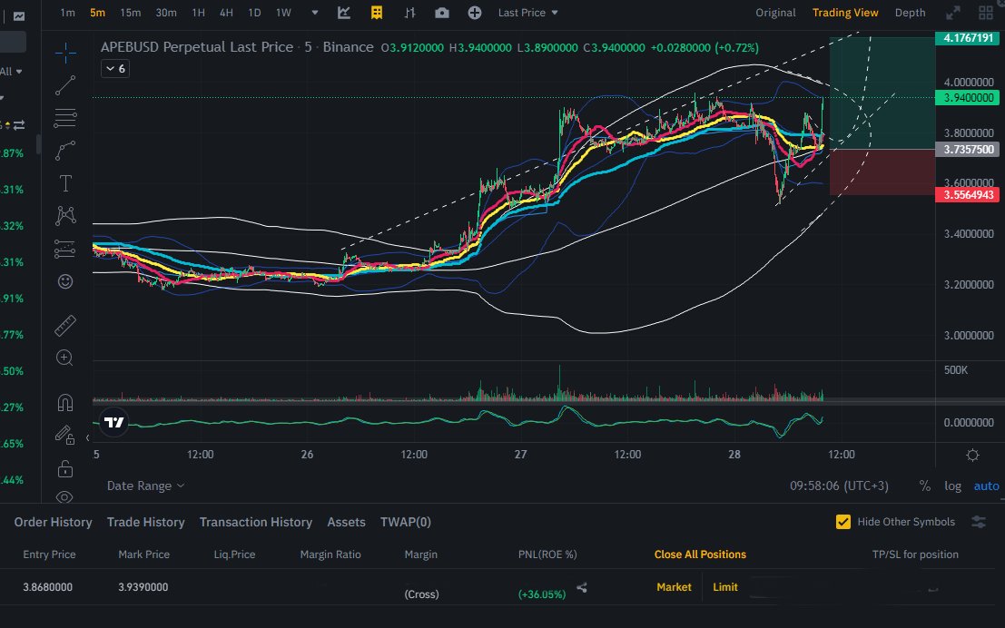The height and width of the screenshot is (628, 1005).
Task: Open the Date Range dropdown
Action: (x=145, y=486)
